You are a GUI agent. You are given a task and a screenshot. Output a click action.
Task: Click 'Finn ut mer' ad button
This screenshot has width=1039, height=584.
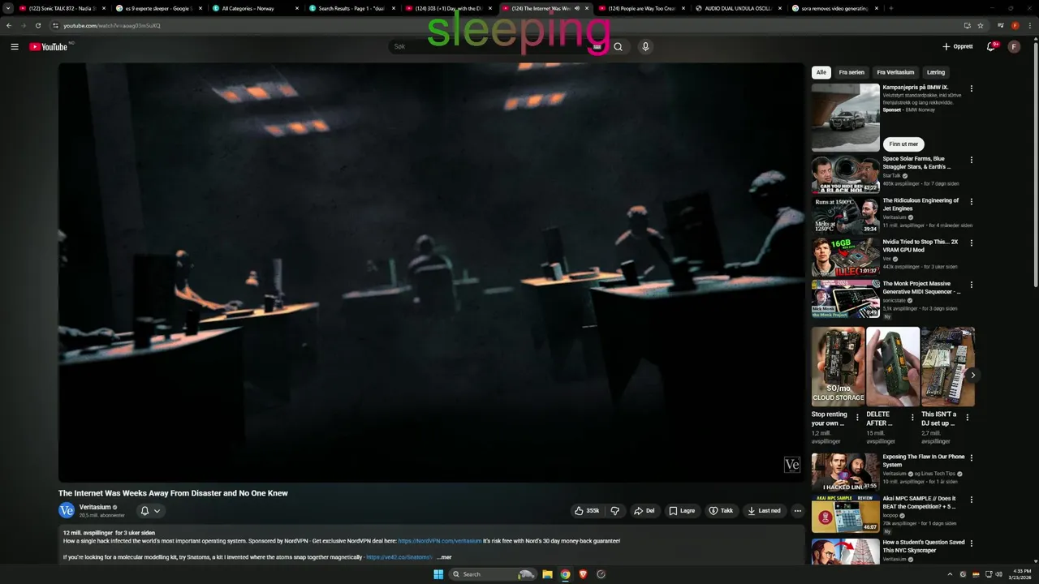tap(903, 144)
